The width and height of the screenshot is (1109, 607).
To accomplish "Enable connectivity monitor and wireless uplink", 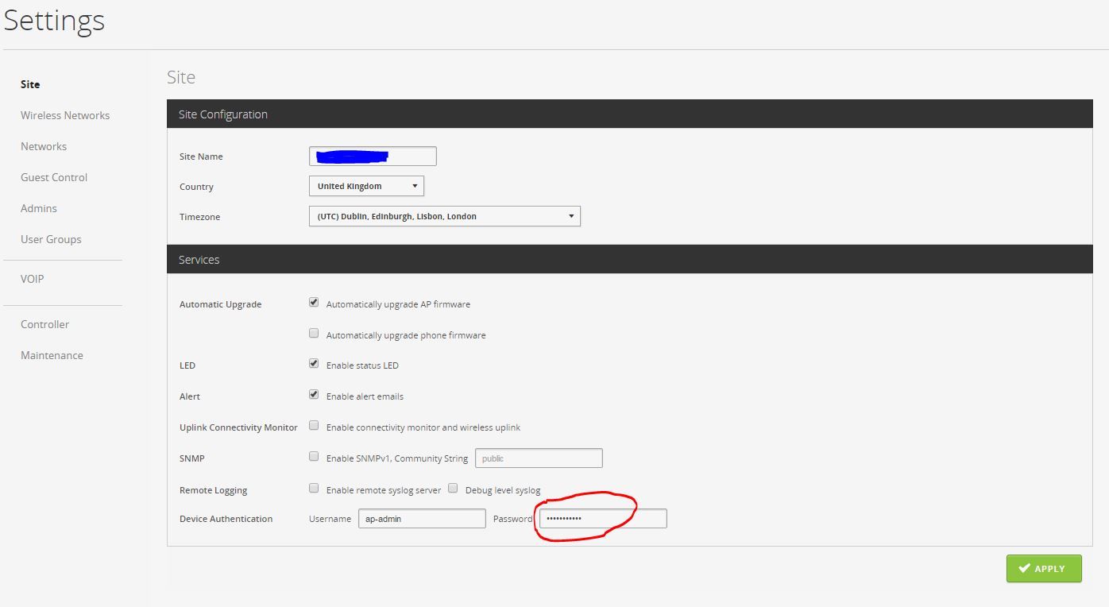I will (314, 426).
